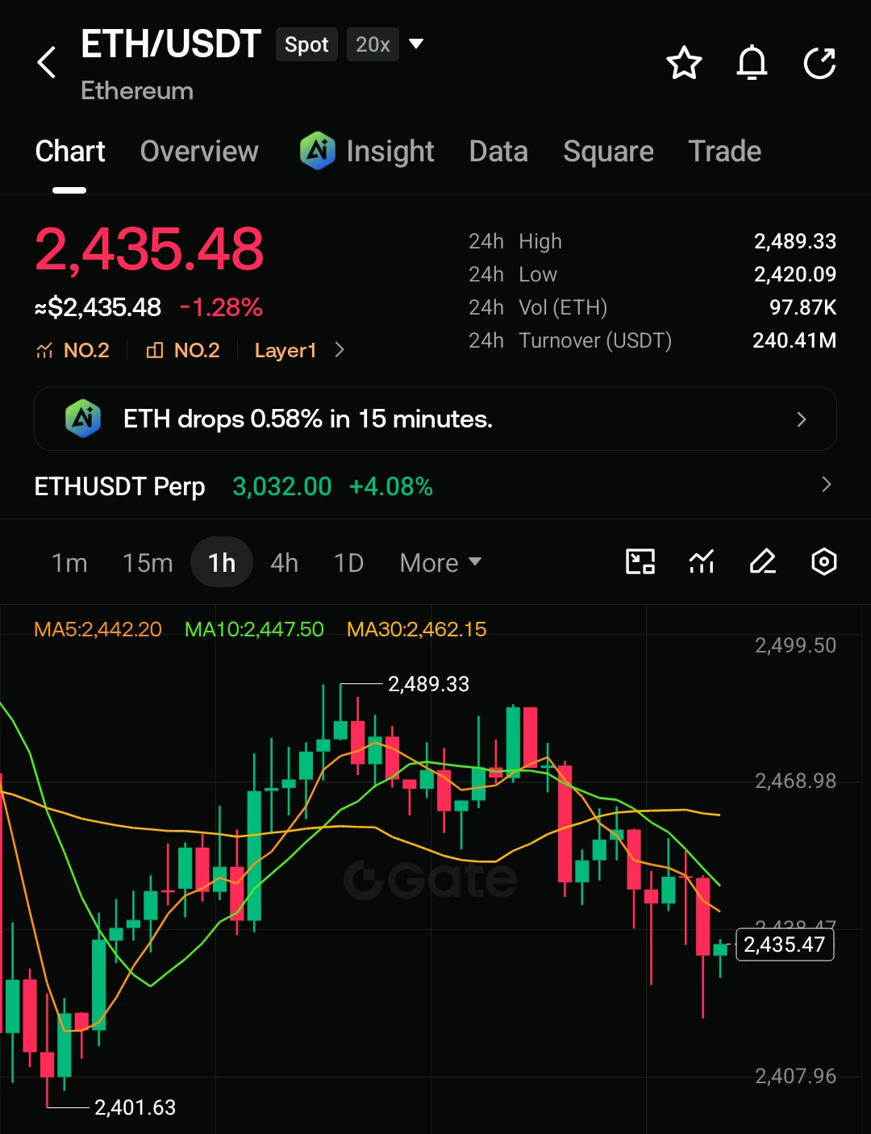Open the Trade tab
871x1134 pixels.
[724, 151]
